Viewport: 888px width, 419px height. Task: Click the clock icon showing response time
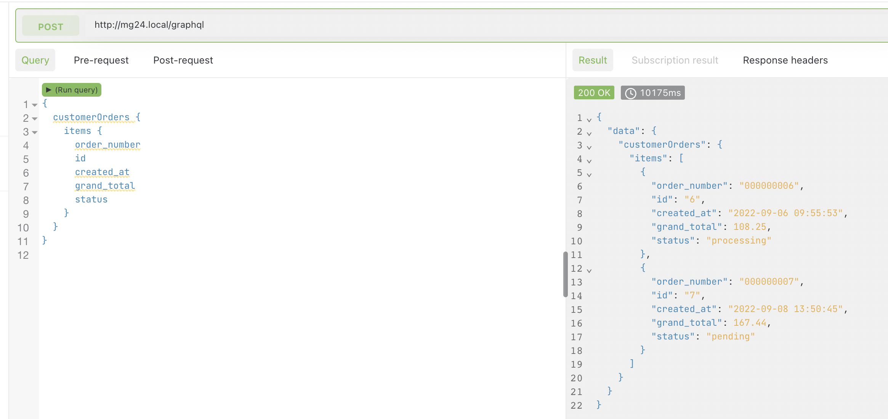pyautogui.click(x=631, y=92)
